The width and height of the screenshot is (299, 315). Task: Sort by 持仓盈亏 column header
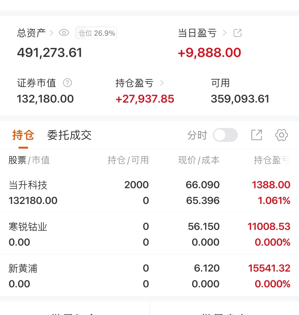pos(271,160)
